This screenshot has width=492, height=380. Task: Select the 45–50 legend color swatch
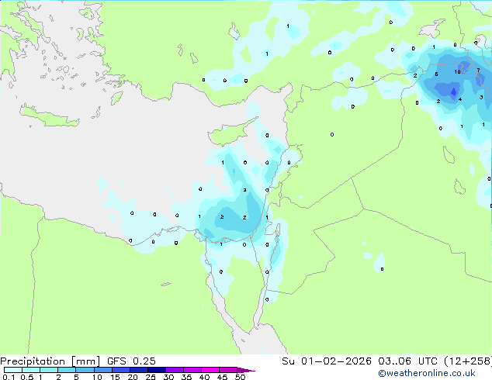(228, 370)
